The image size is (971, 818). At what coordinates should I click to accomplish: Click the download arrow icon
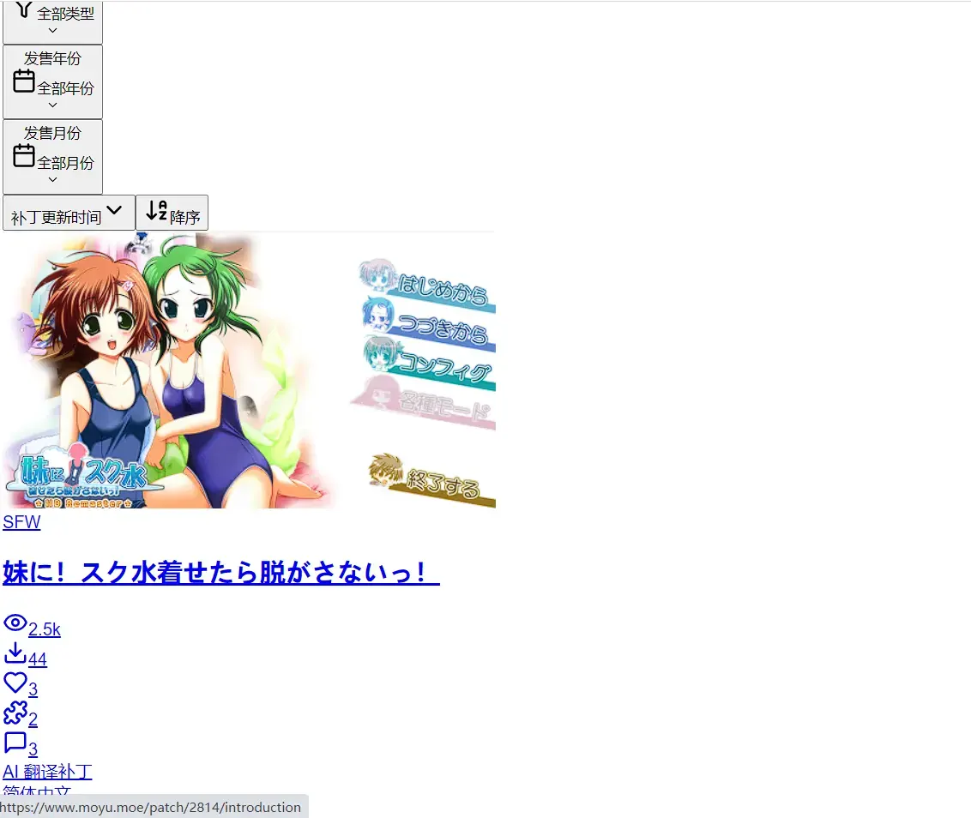[15, 653]
